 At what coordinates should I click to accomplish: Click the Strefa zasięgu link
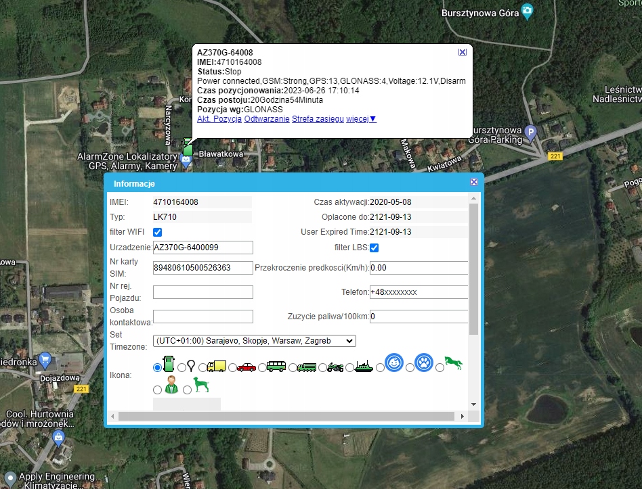318,119
